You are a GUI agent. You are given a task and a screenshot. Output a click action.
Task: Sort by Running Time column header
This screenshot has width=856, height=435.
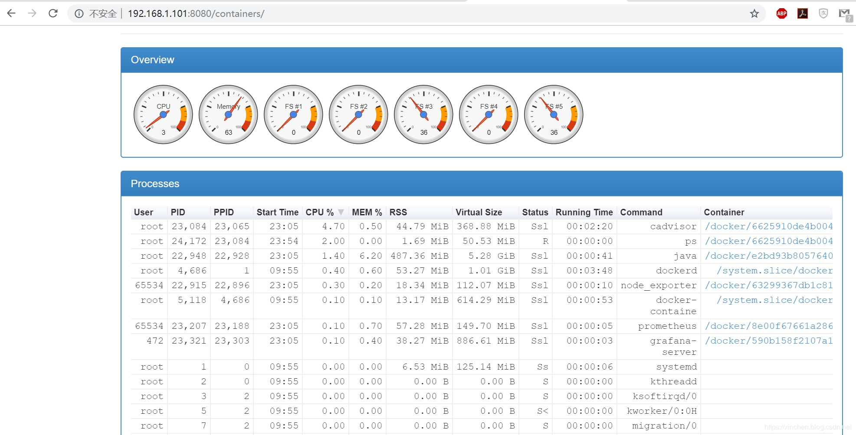click(x=584, y=212)
